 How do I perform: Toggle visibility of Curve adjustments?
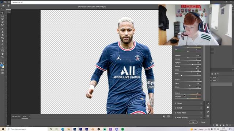tap(201, 103)
